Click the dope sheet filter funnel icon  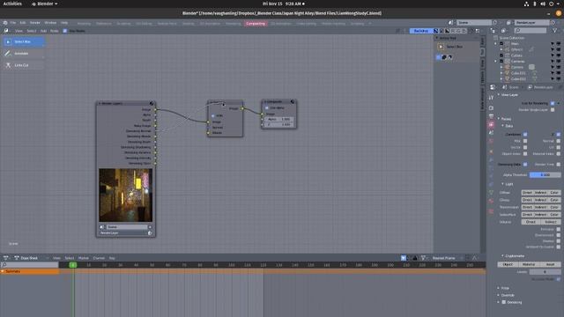[423, 258]
